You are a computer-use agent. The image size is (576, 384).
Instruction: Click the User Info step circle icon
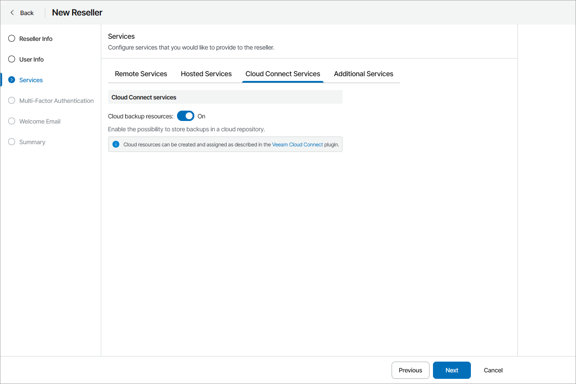coord(11,59)
